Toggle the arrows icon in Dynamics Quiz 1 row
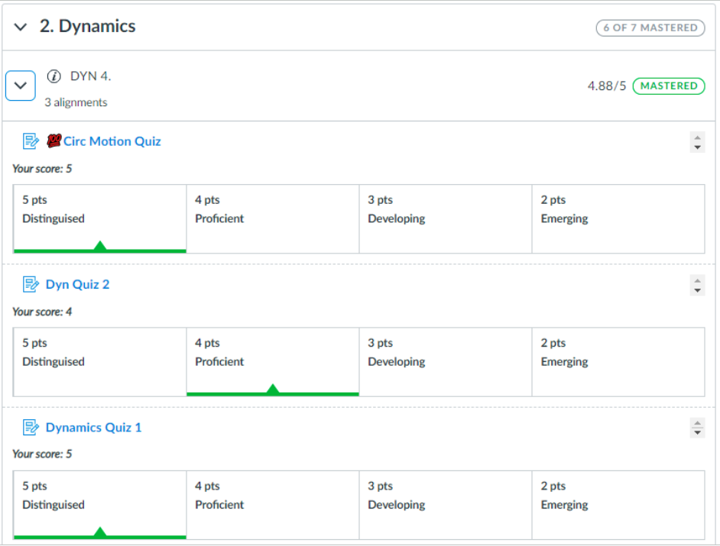This screenshot has height=546, width=720. pyautogui.click(x=697, y=428)
